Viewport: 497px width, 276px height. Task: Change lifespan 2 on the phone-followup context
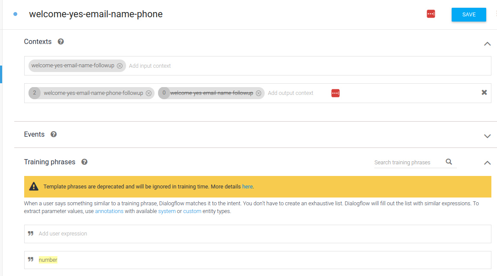(x=35, y=93)
